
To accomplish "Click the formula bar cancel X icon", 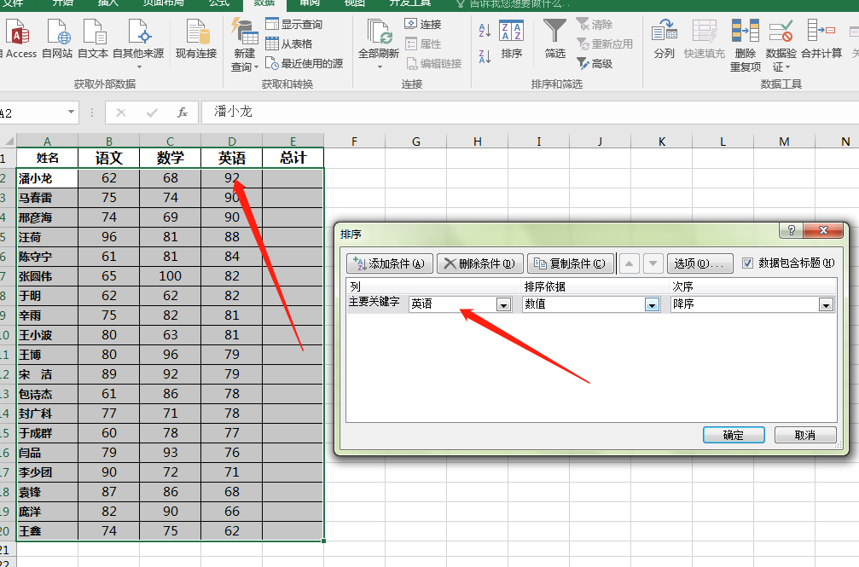I will click(121, 113).
